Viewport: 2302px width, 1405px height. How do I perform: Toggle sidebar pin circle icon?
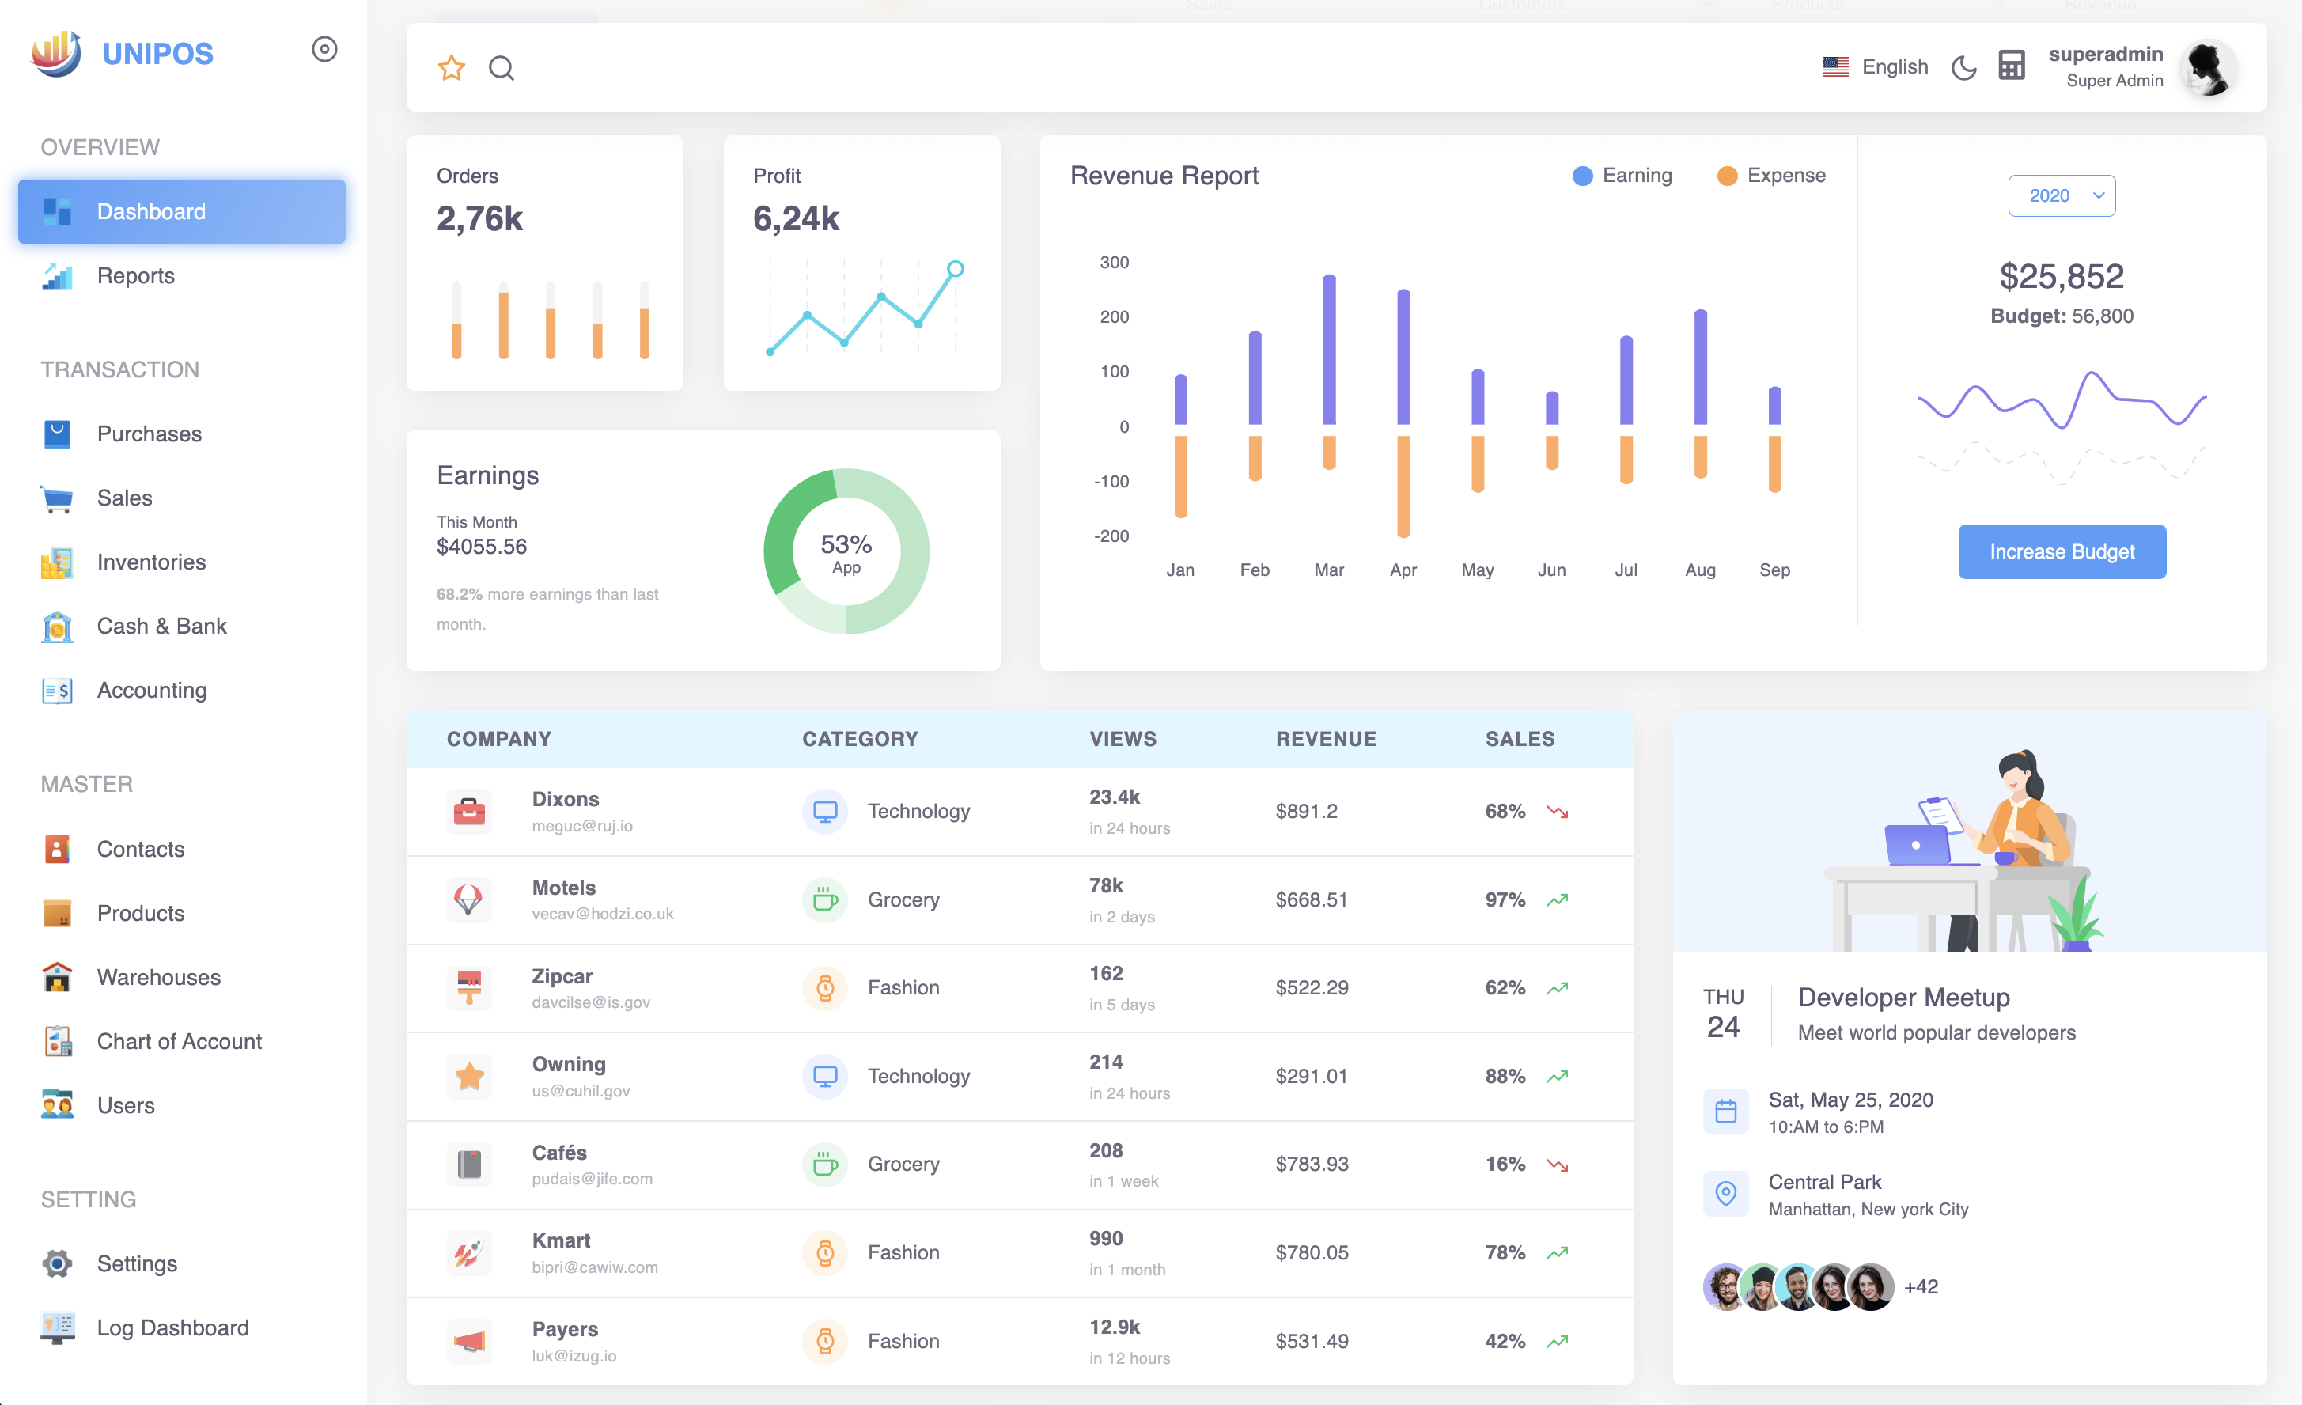tap(324, 50)
